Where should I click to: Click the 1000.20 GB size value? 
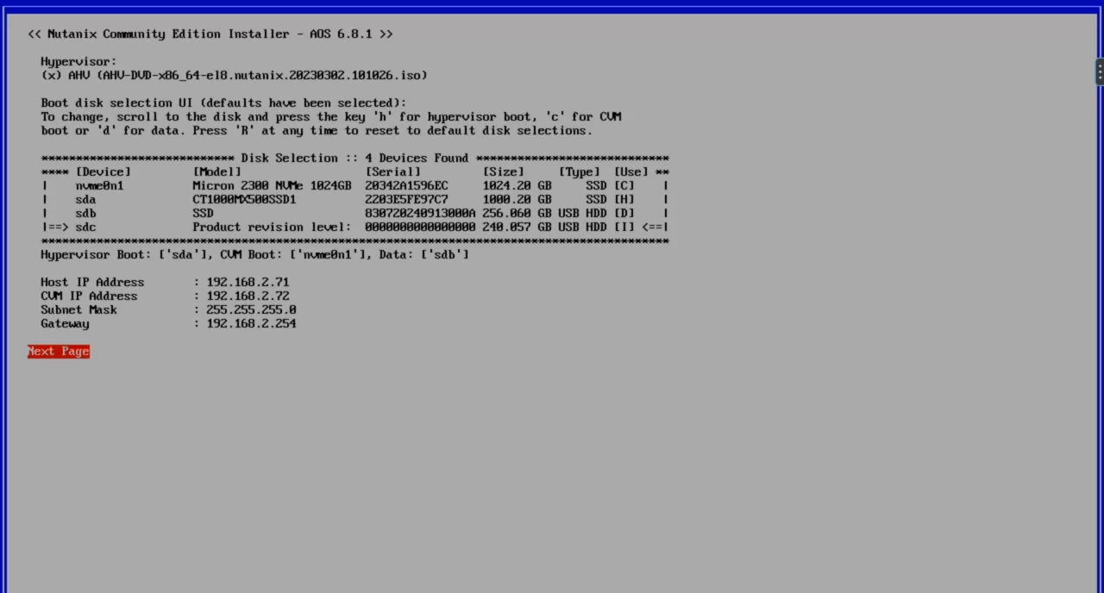tap(517, 199)
